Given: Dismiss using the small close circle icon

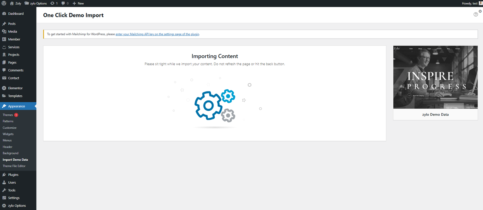Looking at the screenshot, I should click(x=480, y=11).
